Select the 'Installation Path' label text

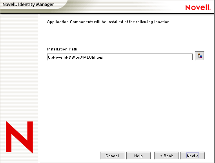(62, 49)
